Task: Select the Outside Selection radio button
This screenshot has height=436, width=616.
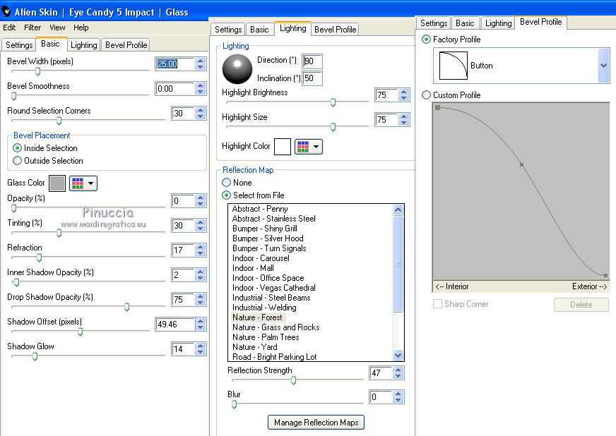Action: [x=17, y=161]
